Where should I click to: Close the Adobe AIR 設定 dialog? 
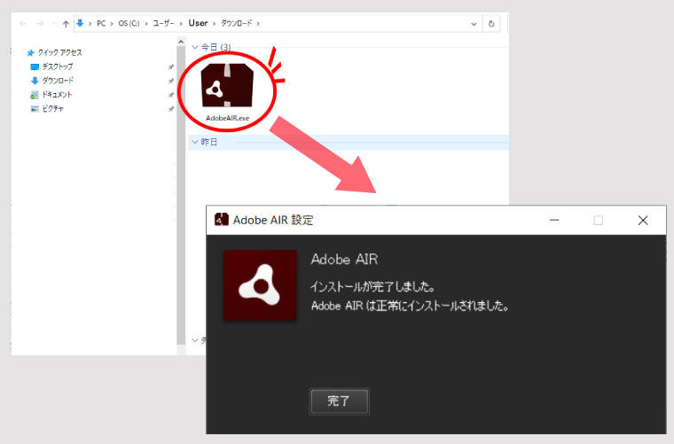click(x=643, y=220)
